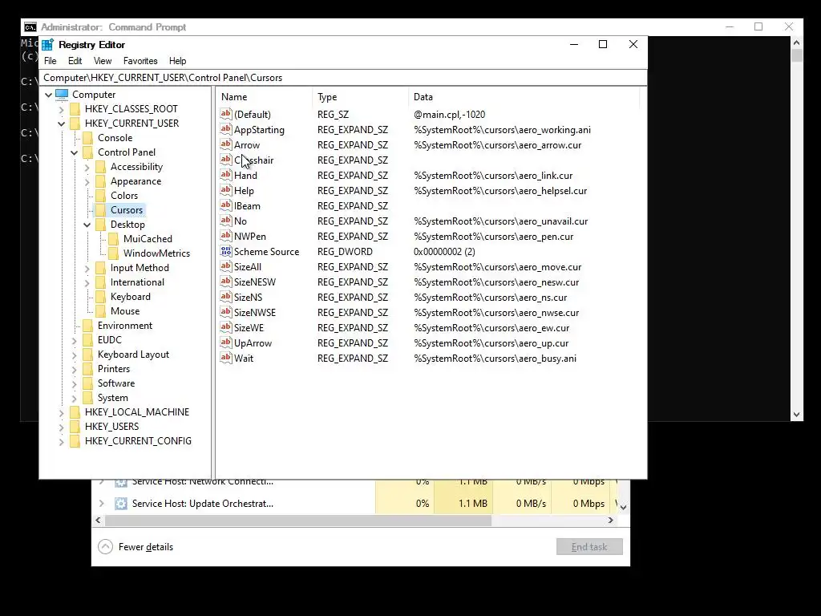Click gear icon of Service Host: Update Orchestrat...
Screen dimensions: 821x616
(x=121, y=504)
